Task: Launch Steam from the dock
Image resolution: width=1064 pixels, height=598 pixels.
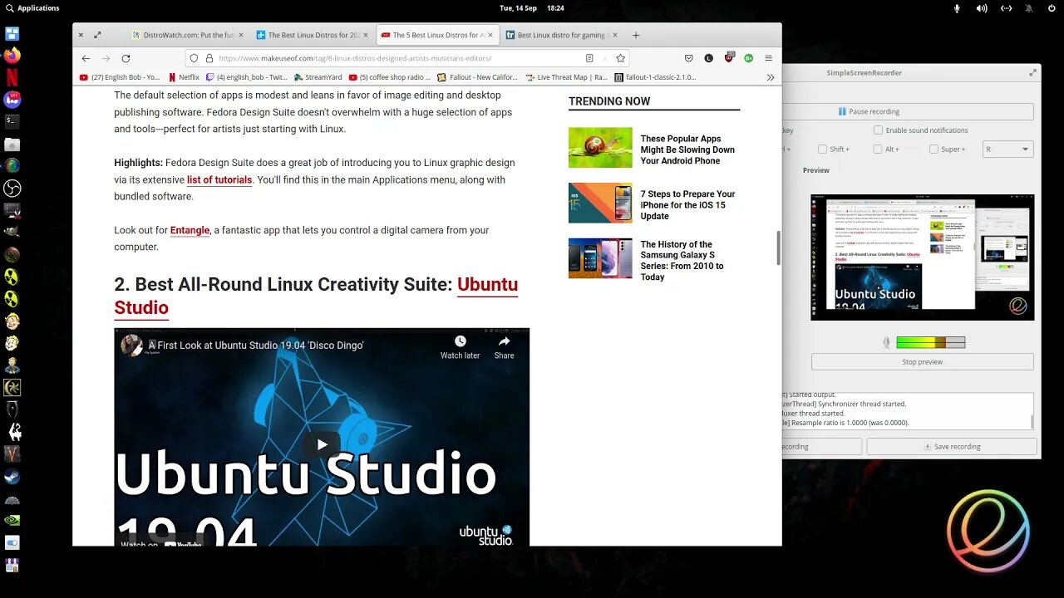Action: pyautogui.click(x=12, y=477)
